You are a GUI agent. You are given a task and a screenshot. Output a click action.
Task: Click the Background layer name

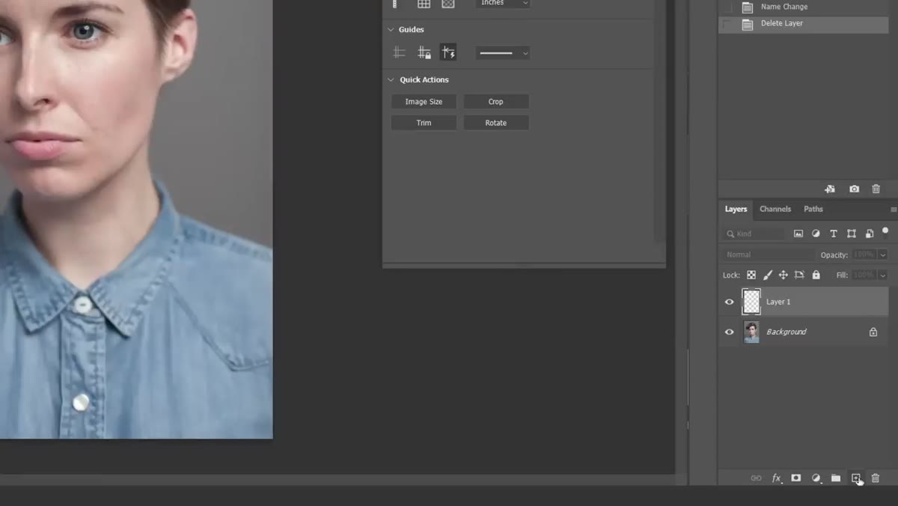786,332
